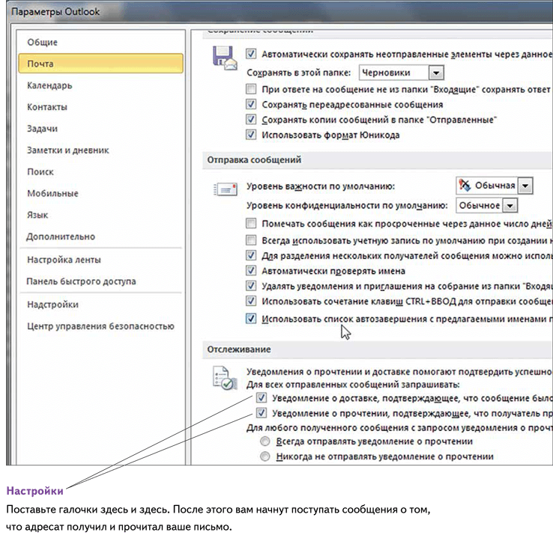The height and width of the screenshot is (547, 553).
Task: Uncheck Использовать формат Юникода
Action: [x=251, y=135]
